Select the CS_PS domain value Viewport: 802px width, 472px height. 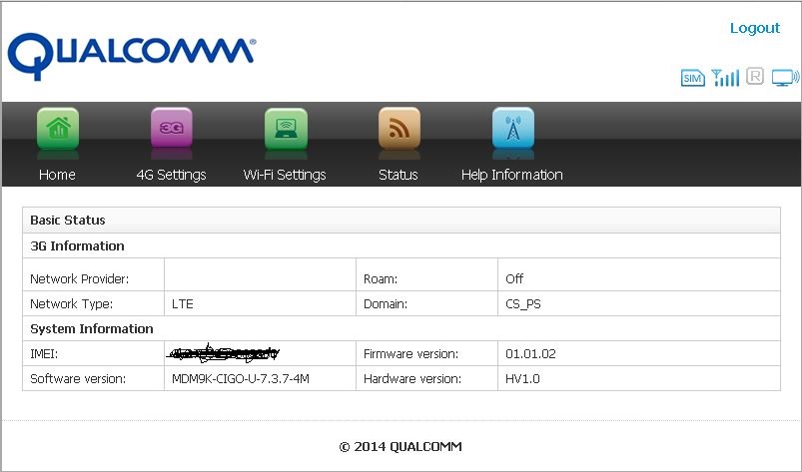523,304
